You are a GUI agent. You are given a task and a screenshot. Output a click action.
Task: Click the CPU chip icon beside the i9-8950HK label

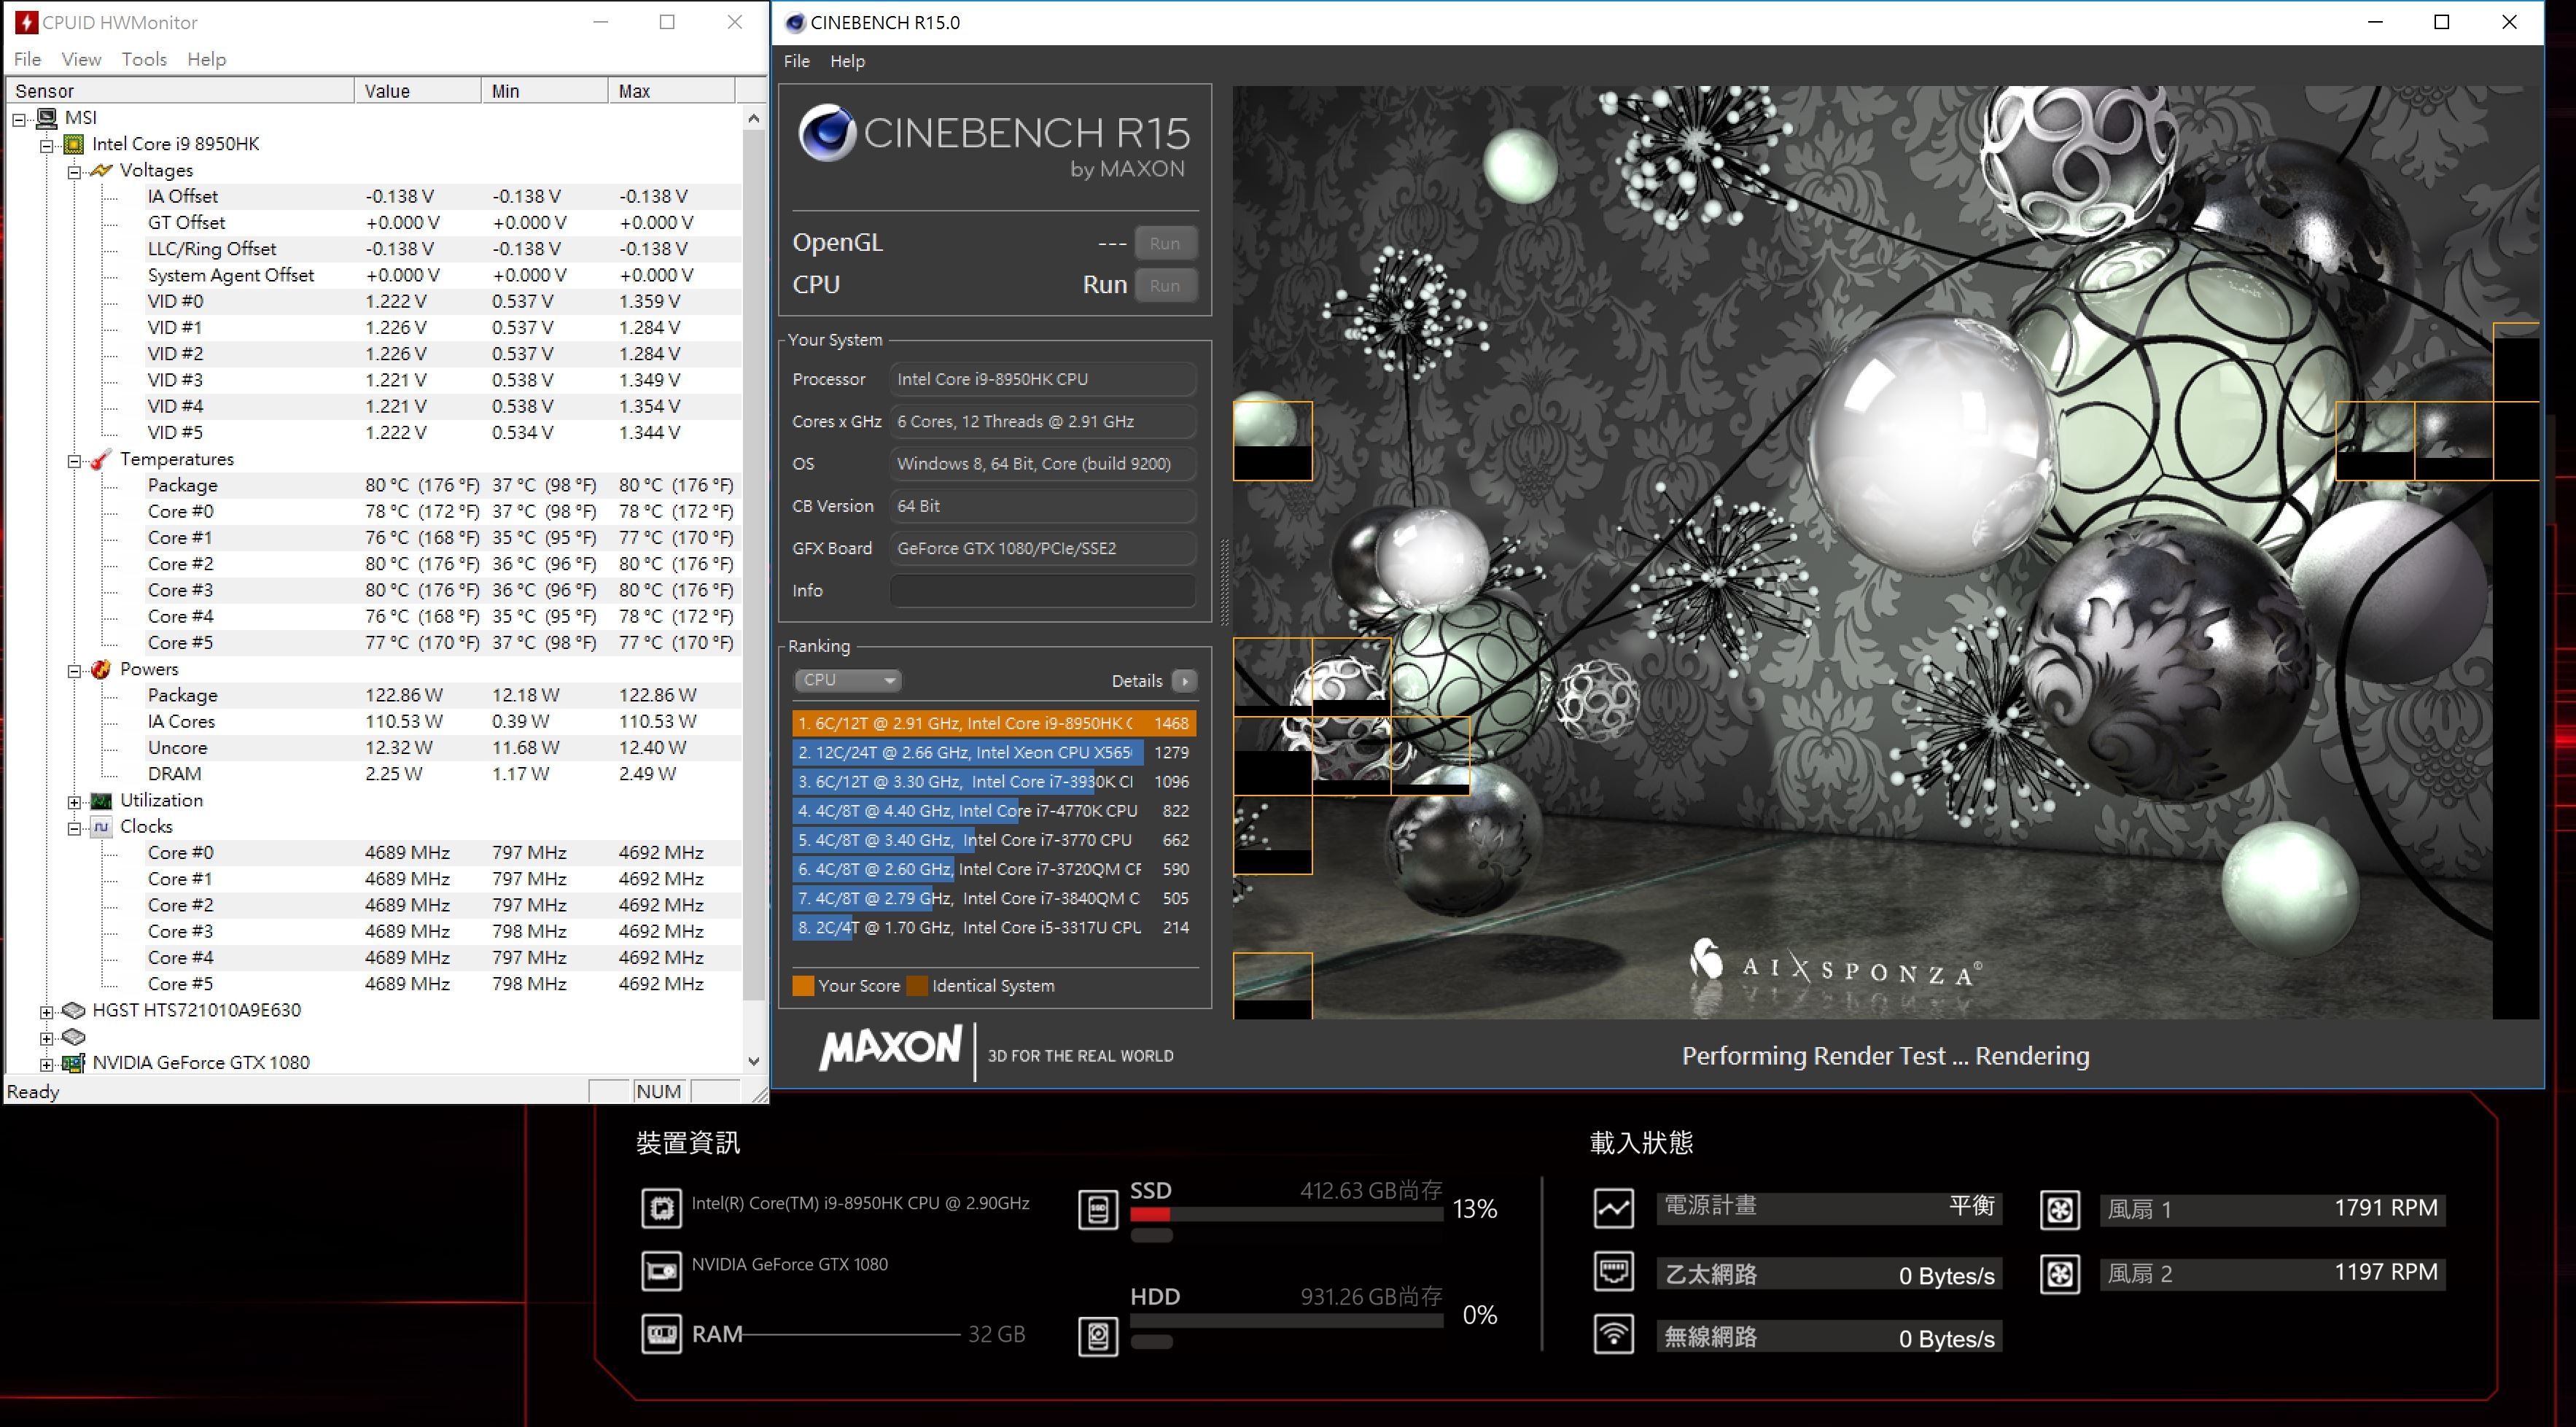[x=661, y=1208]
